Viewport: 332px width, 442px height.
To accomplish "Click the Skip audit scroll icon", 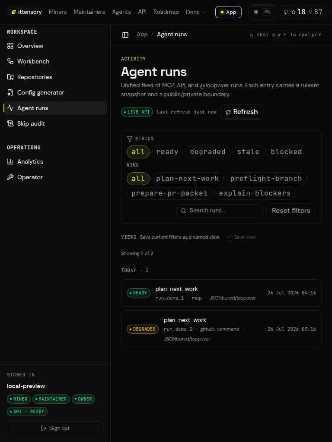I will tap(10, 123).
